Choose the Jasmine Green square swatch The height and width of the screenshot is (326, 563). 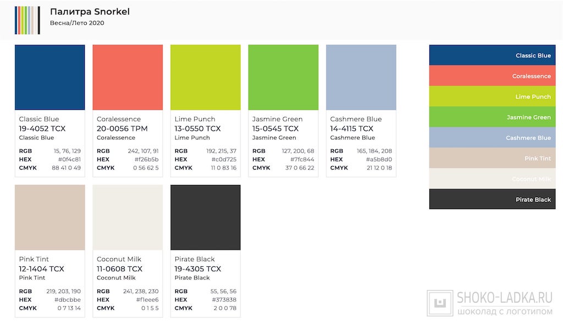[x=283, y=77]
